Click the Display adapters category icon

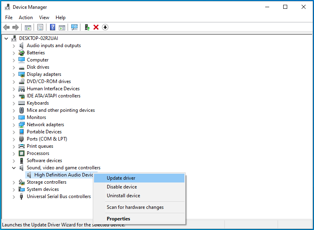tap(22, 74)
